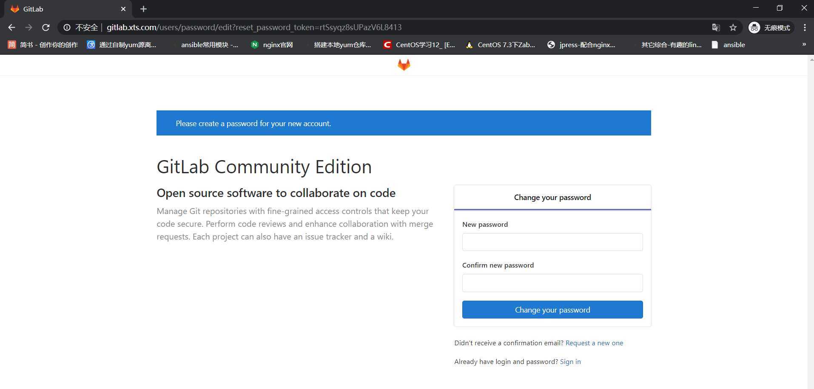Restore down the browser window

pos(780,8)
